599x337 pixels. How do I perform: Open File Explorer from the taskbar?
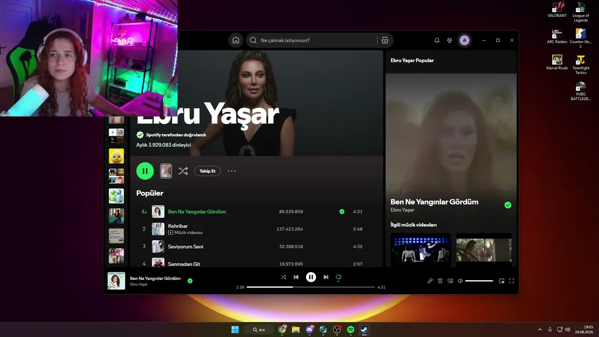[x=296, y=330]
